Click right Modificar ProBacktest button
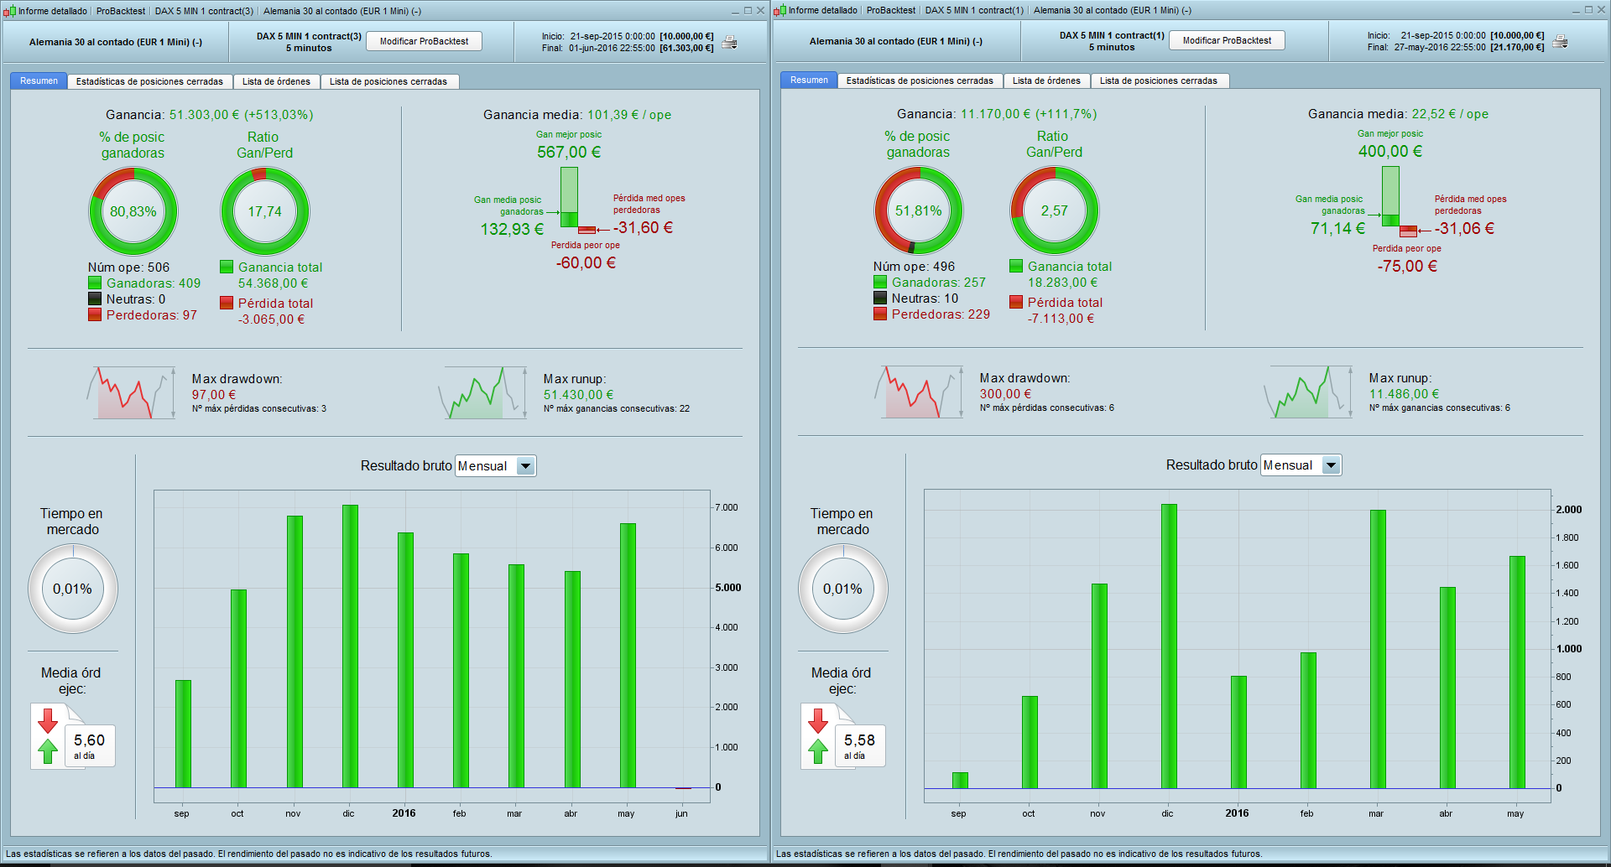Viewport: 1611px width, 867px height. [x=1227, y=40]
